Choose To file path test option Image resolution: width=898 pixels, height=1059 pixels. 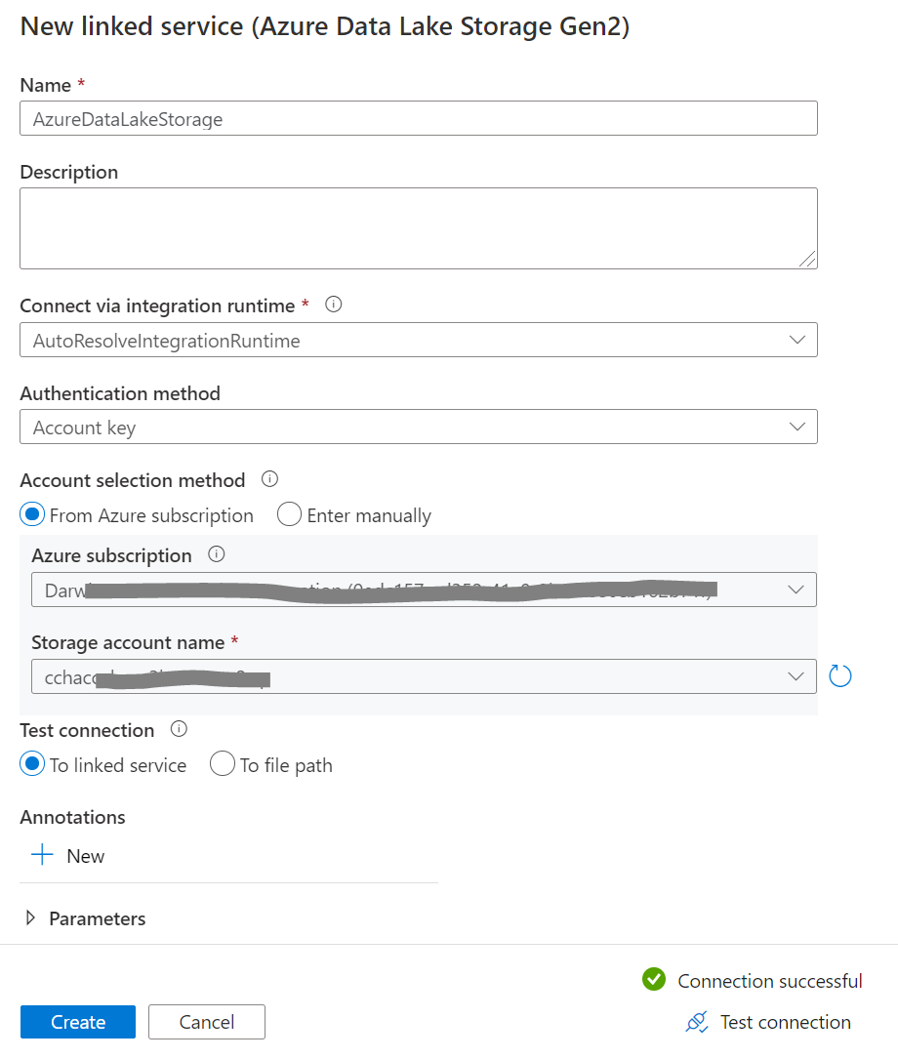tap(224, 764)
